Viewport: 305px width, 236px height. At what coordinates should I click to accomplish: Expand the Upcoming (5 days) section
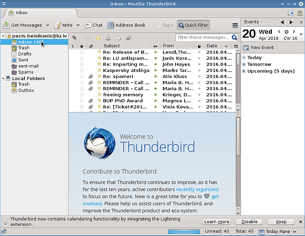click(x=244, y=71)
